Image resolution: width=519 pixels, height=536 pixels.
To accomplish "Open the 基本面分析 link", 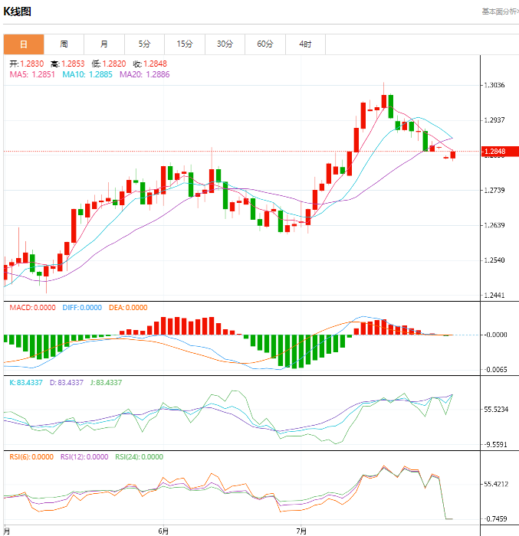I will click(x=499, y=11).
